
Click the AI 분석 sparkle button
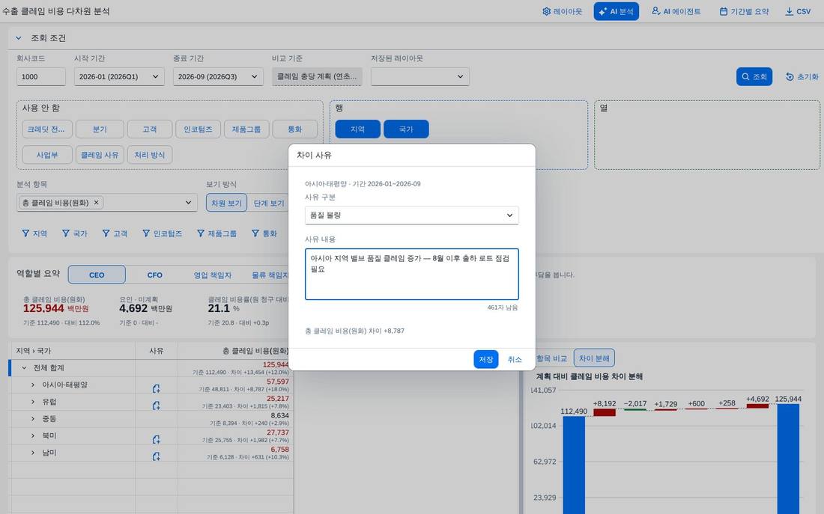tap(616, 11)
